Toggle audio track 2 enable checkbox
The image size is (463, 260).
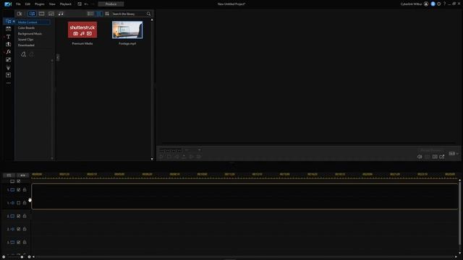19,229
